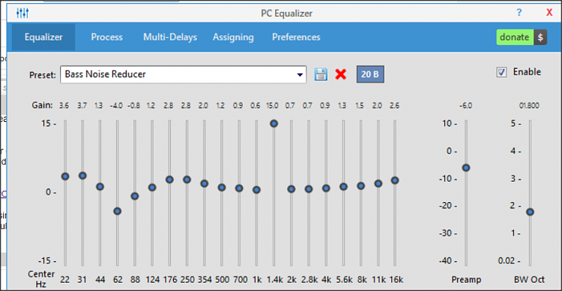Click the 8k Hz band slider knob

361,186
